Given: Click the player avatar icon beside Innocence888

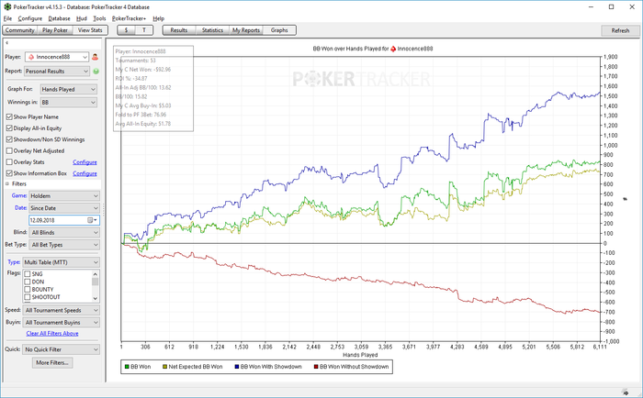Looking at the screenshot, I should coord(96,57).
